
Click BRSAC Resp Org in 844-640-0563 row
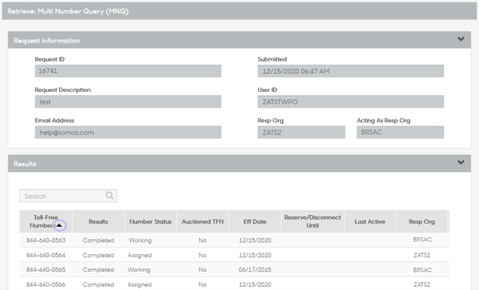click(422, 239)
